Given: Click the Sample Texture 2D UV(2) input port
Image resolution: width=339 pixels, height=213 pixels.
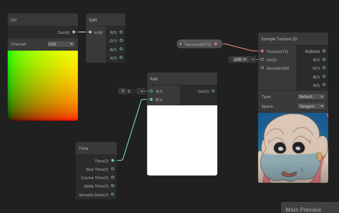Looking at the screenshot, I should pos(262,59).
